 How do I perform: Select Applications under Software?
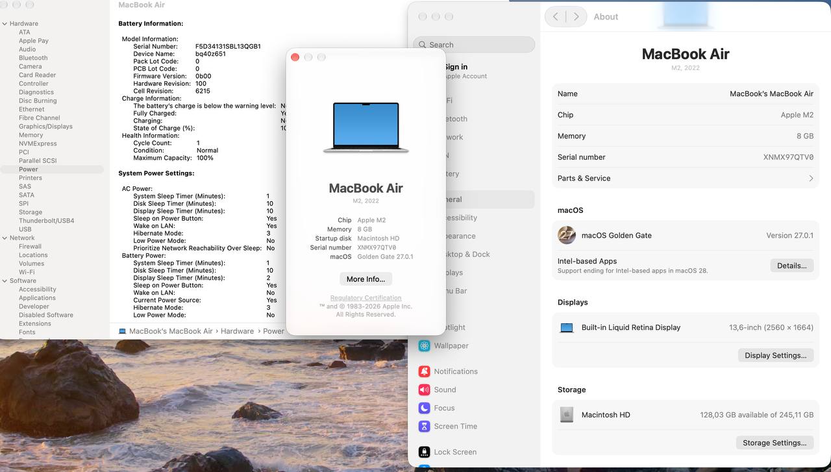tap(37, 298)
